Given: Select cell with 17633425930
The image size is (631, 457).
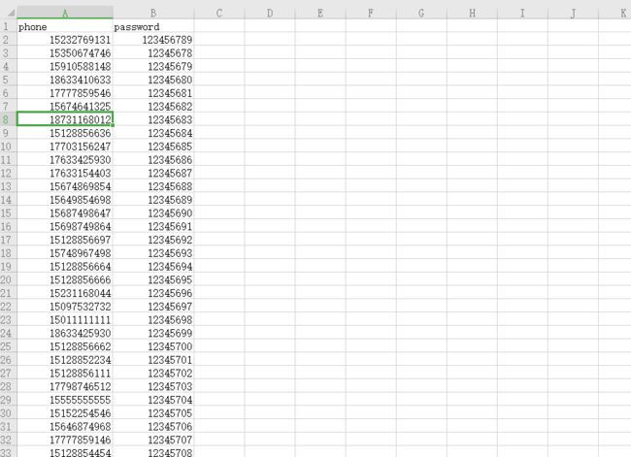Looking at the screenshot, I should [65, 159].
